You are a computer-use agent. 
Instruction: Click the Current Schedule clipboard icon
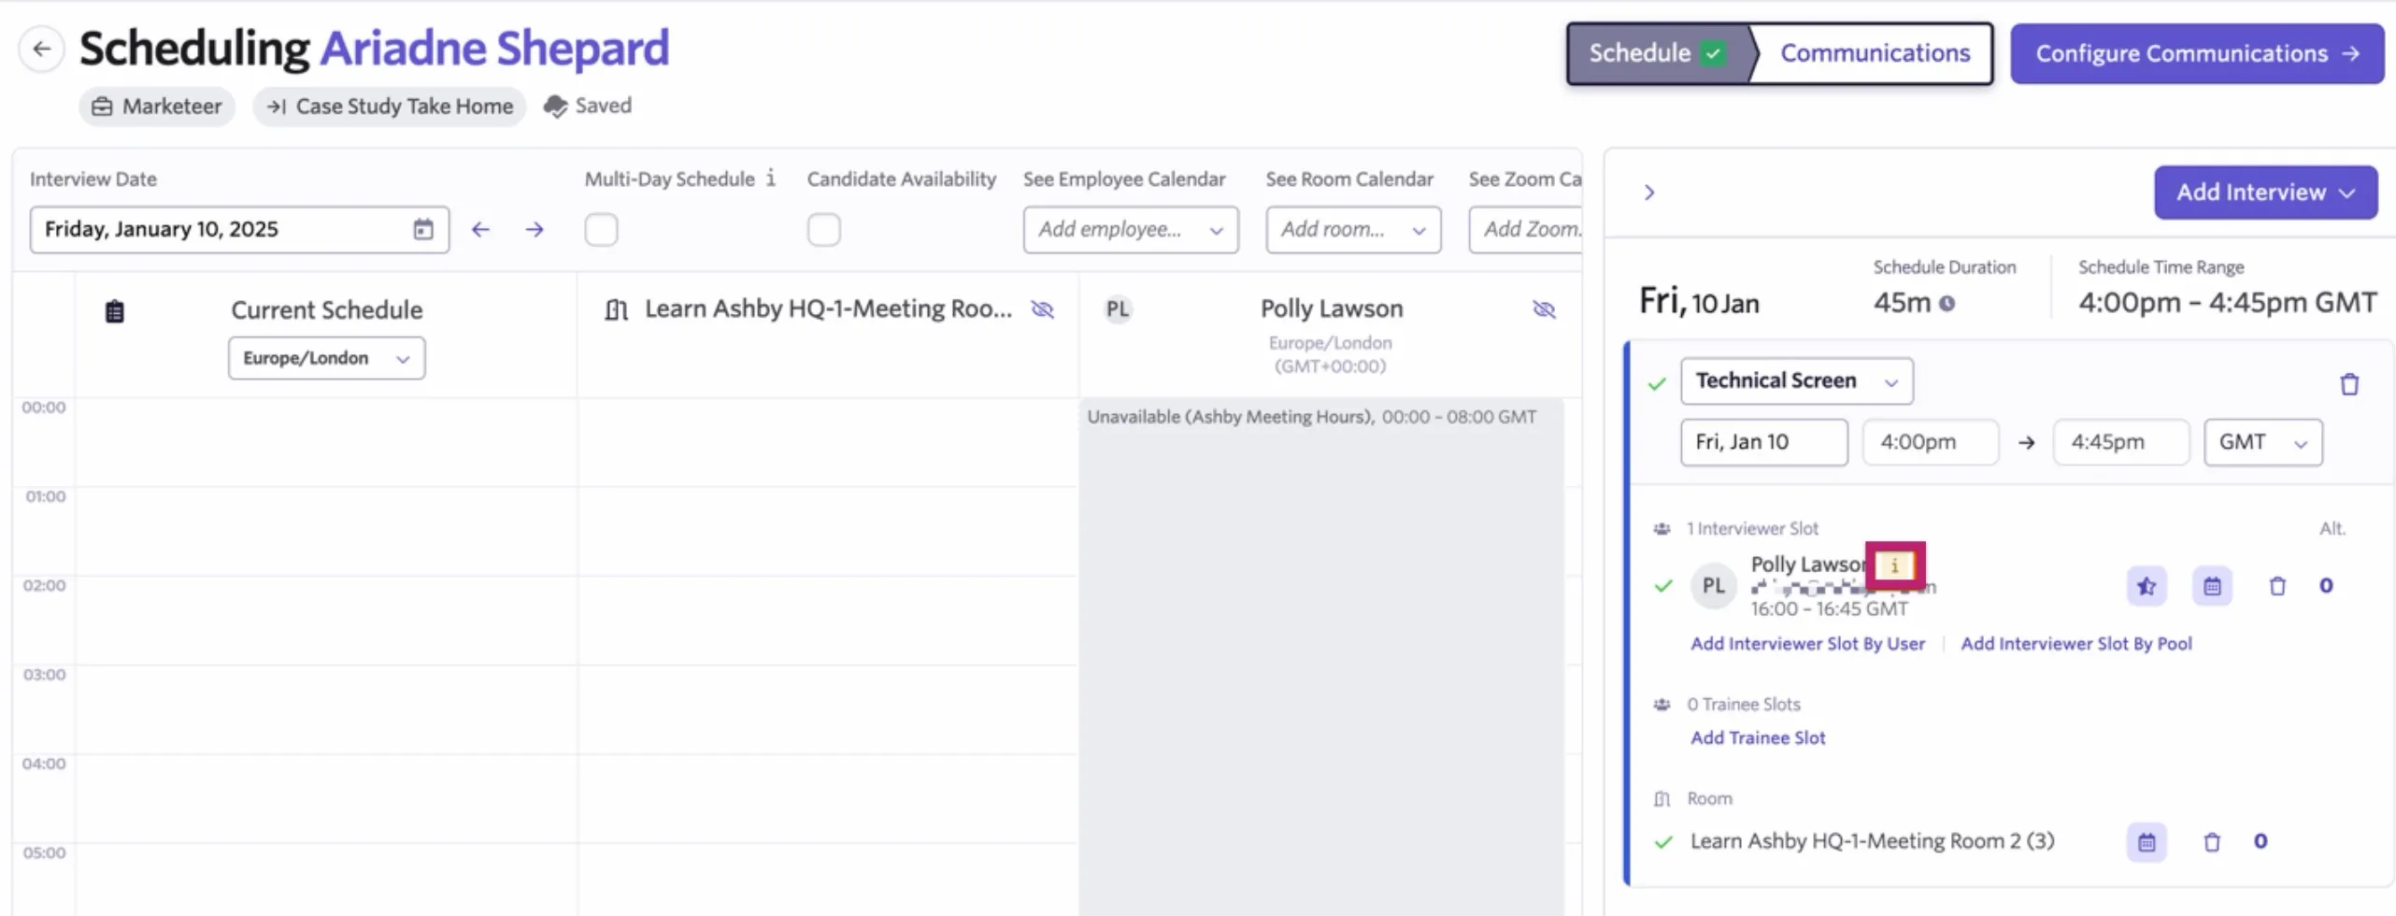(x=115, y=311)
